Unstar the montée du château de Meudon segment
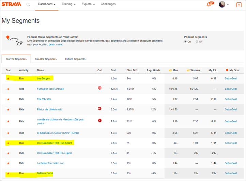Screen dimensions: 246x181 [8, 121]
